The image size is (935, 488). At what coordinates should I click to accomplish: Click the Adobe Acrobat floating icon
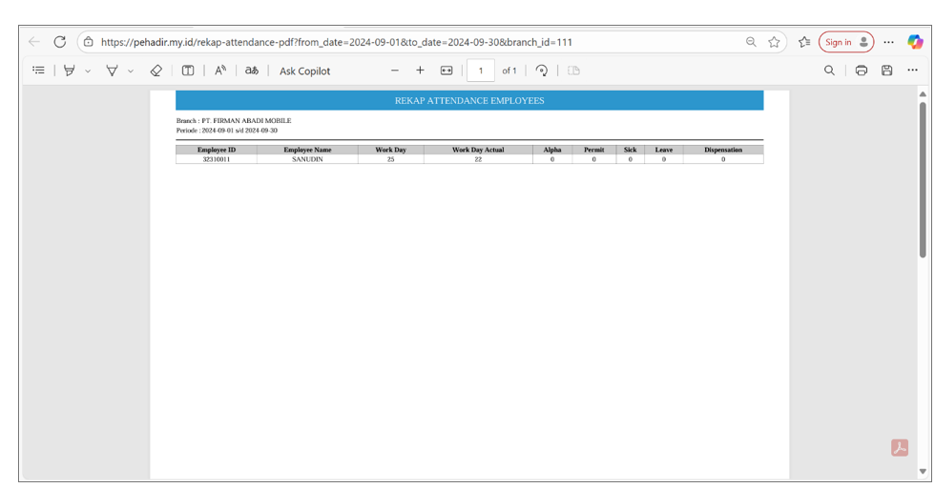(900, 447)
